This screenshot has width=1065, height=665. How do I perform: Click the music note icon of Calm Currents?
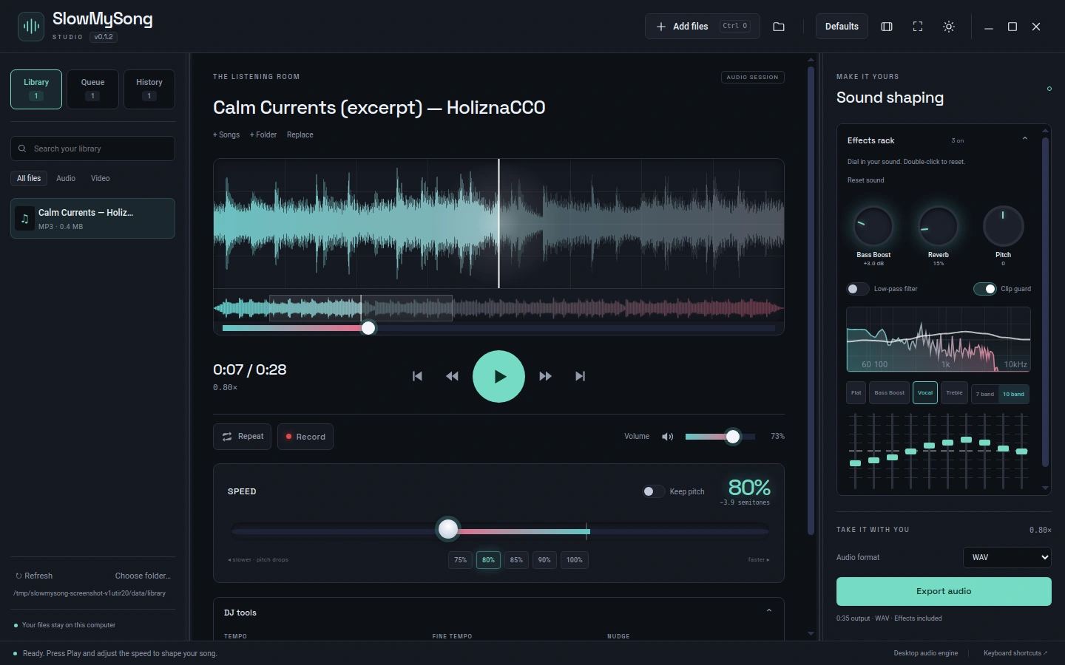point(25,219)
